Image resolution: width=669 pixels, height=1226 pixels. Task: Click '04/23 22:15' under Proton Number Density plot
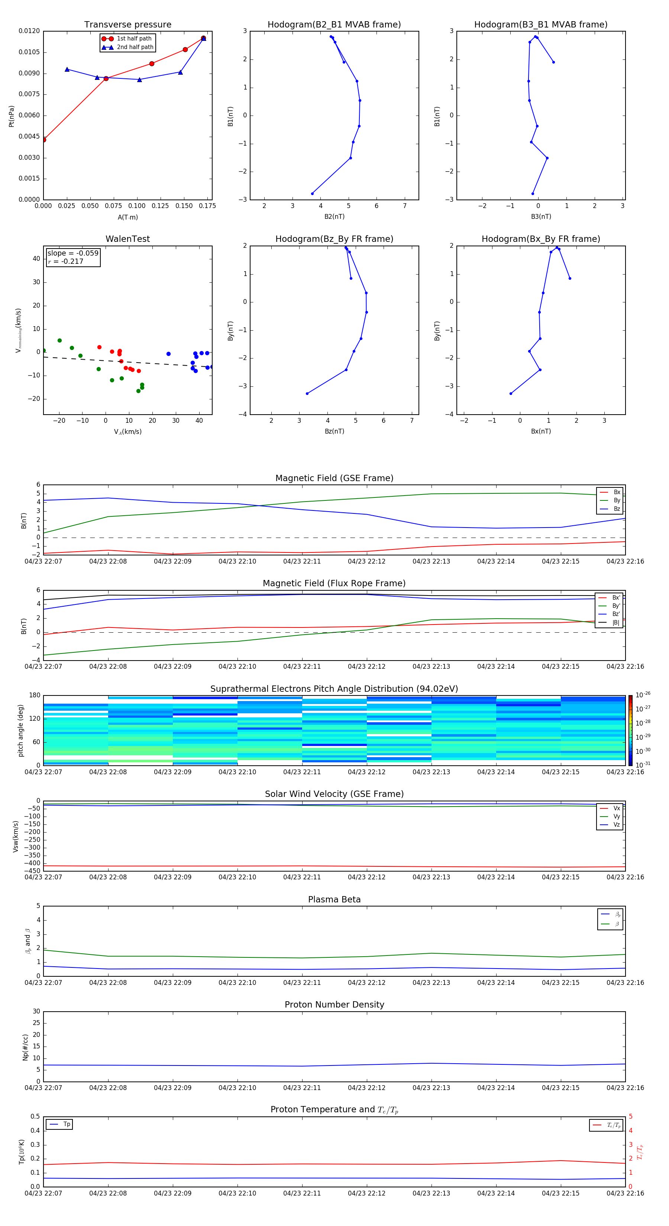560,1088
